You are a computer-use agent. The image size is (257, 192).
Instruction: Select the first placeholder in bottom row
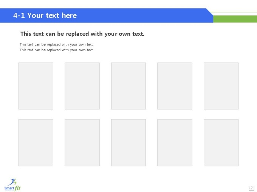[36, 143]
